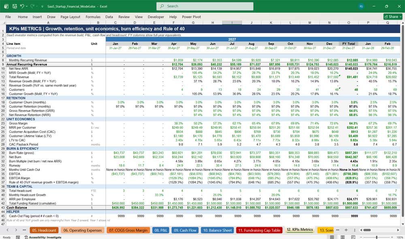Click the Share button
The height and width of the screenshot is (239, 405).
393,17
